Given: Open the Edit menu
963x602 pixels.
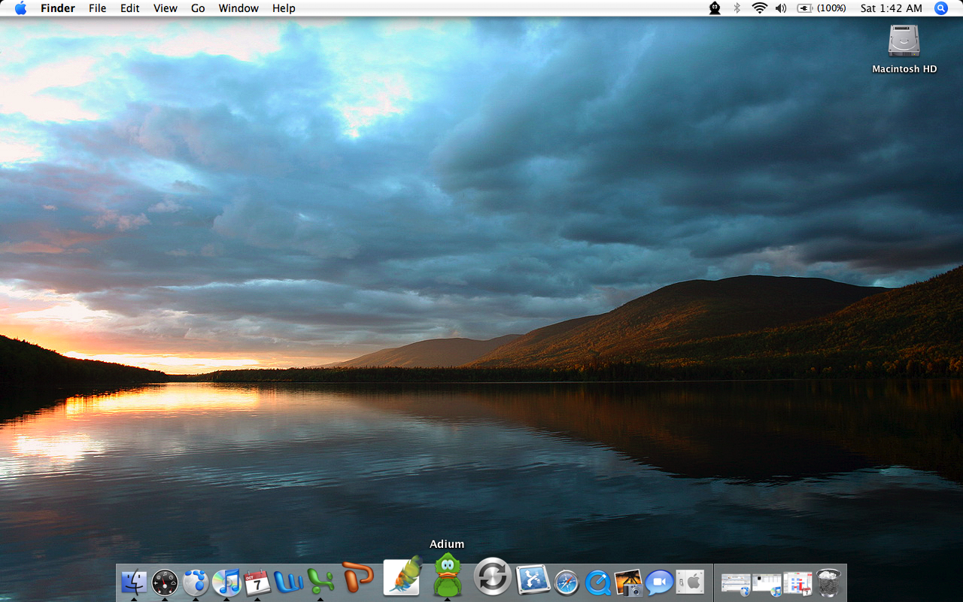Looking at the screenshot, I should (130, 8).
